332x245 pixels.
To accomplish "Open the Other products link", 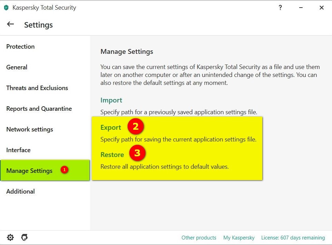I will 199,238.
